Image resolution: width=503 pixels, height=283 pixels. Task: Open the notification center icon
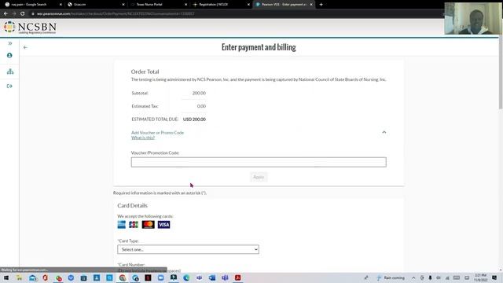(x=494, y=277)
